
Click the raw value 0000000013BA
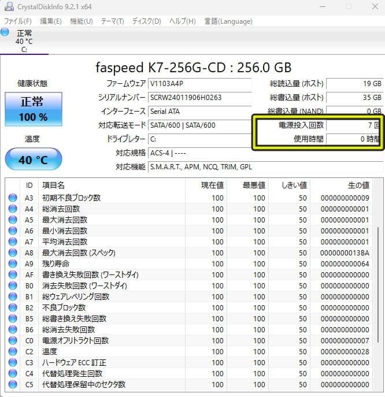pos(345,253)
